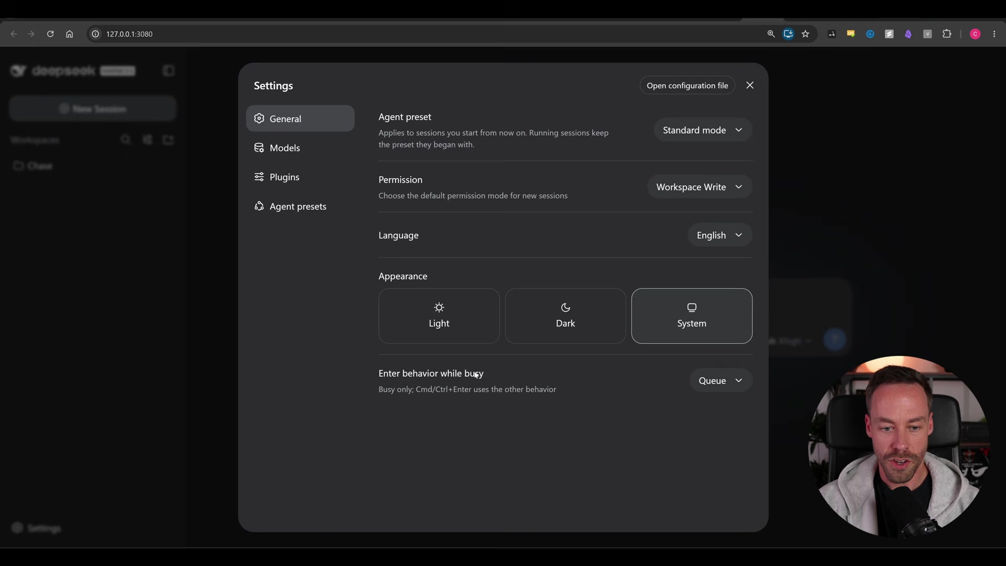This screenshot has width=1006, height=566.
Task: Switch to the Models settings section
Action: pyautogui.click(x=300, y=148)
